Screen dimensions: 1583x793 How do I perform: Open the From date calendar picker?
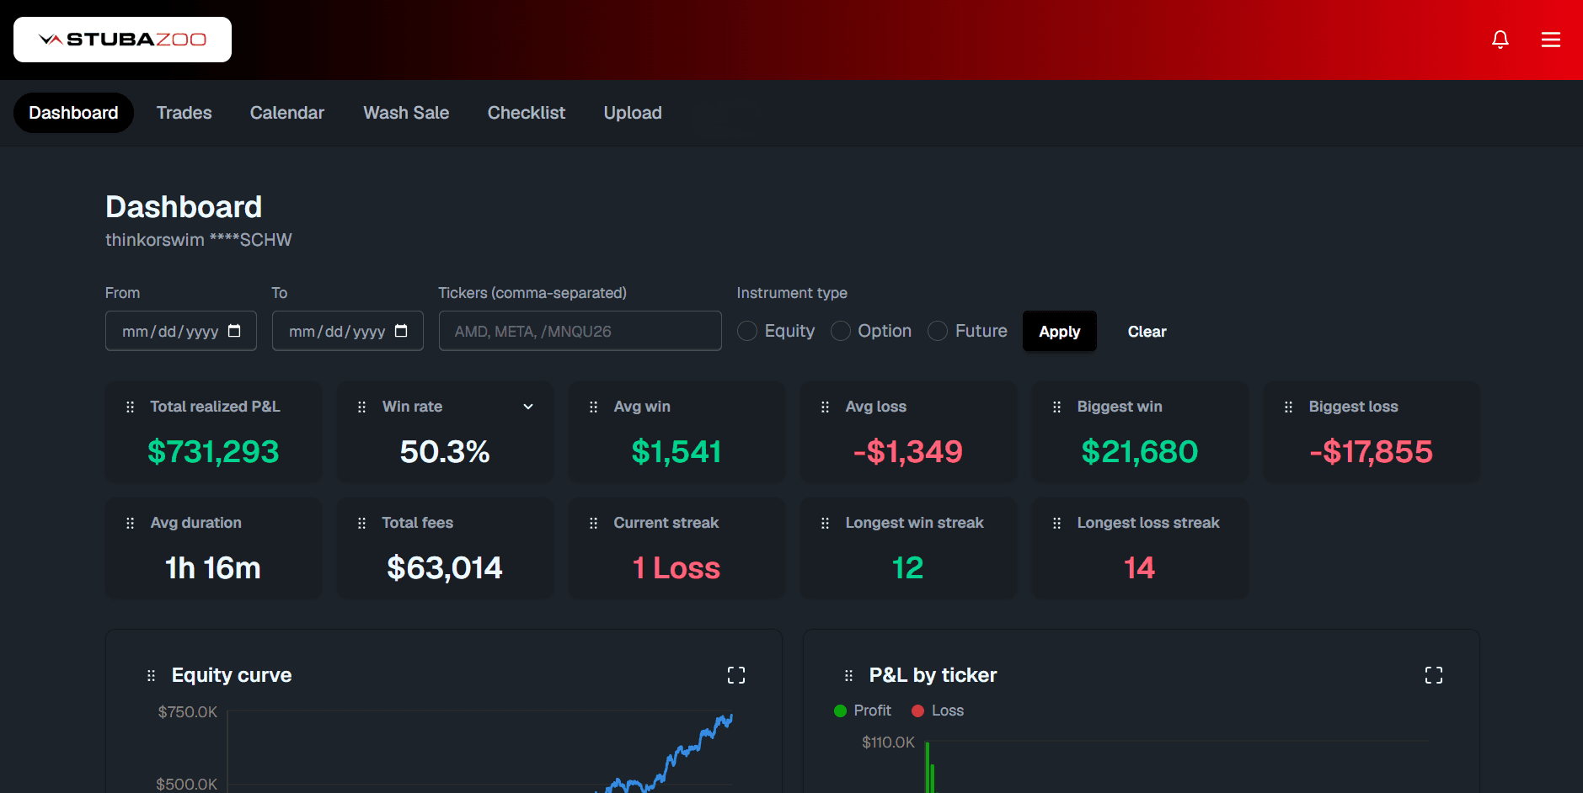[234, 331]
